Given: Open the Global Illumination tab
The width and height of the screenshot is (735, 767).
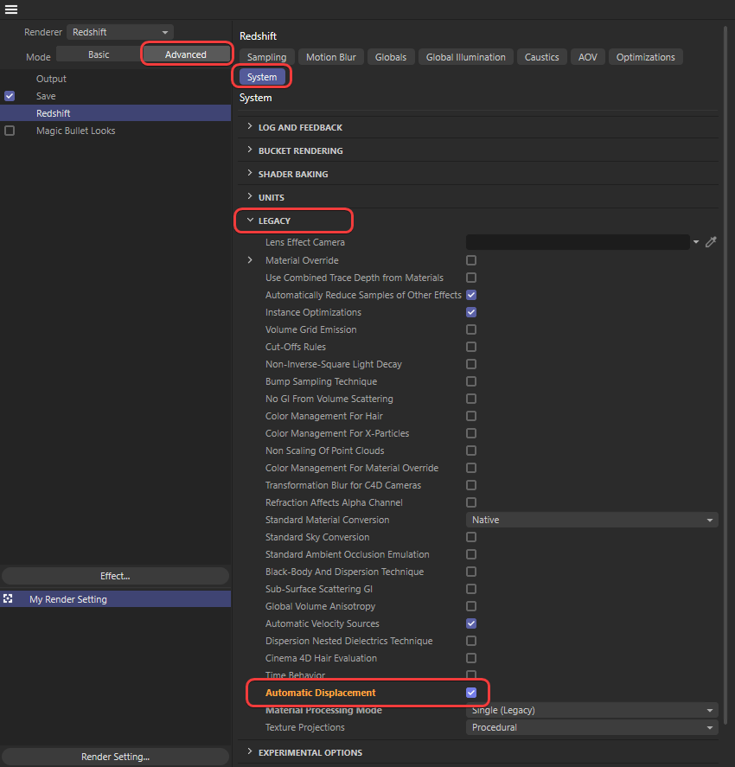Looking at the screenshot, I should pyautogui.click(x=465, y=57).
